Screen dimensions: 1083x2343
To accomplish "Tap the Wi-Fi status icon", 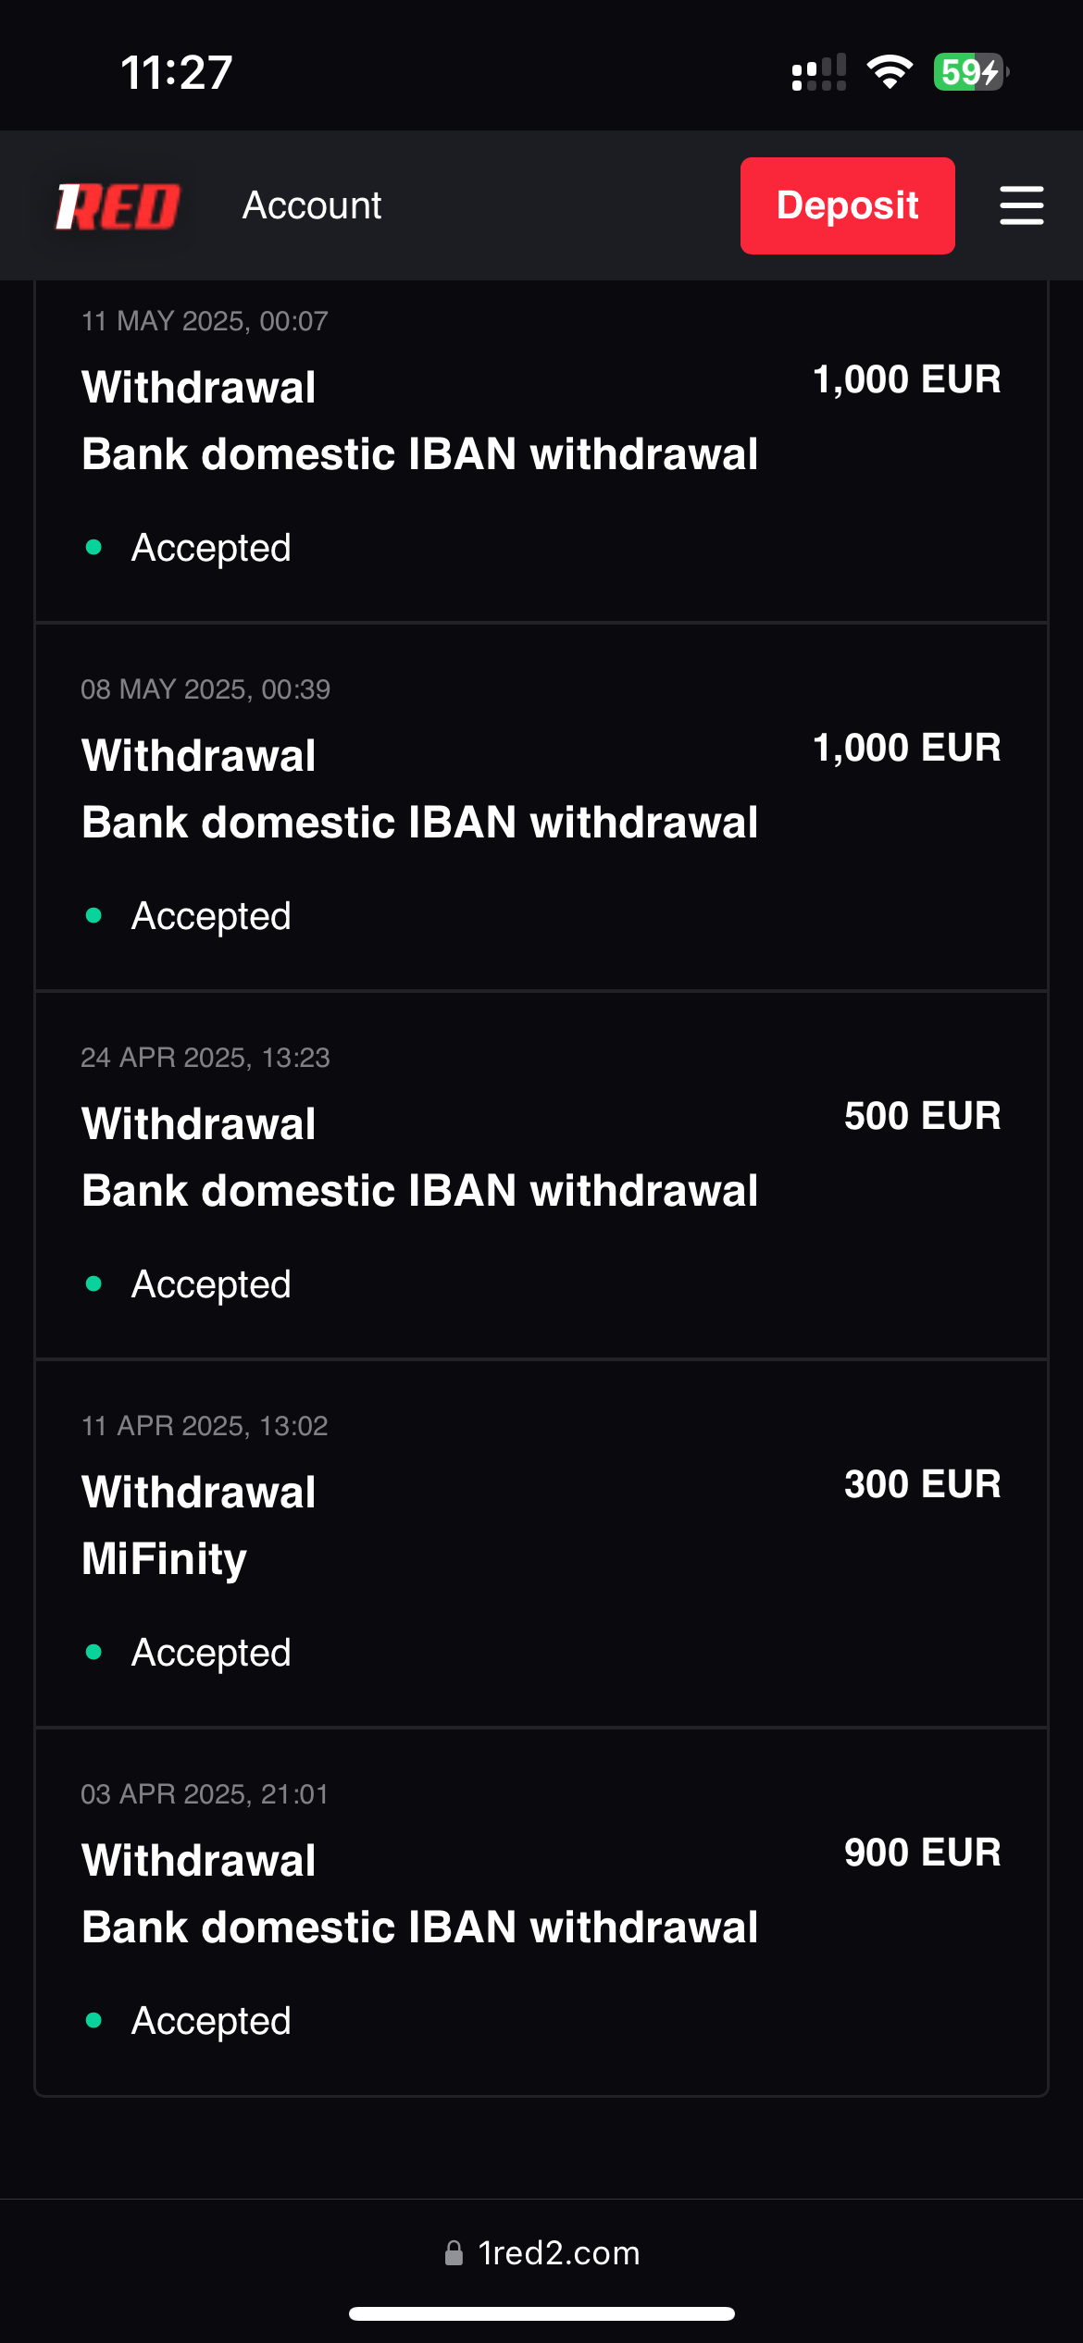I will [889, 72].
